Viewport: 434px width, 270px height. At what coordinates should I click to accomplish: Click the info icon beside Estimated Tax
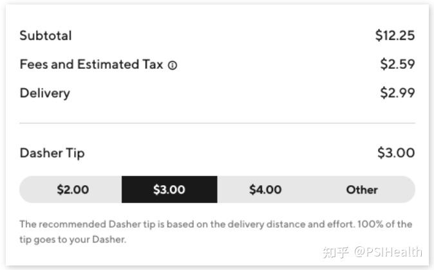tap(173, 65)
